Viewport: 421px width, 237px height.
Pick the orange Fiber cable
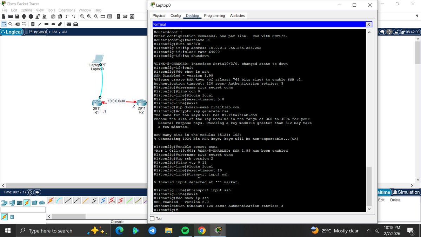(x=86, y=200)
